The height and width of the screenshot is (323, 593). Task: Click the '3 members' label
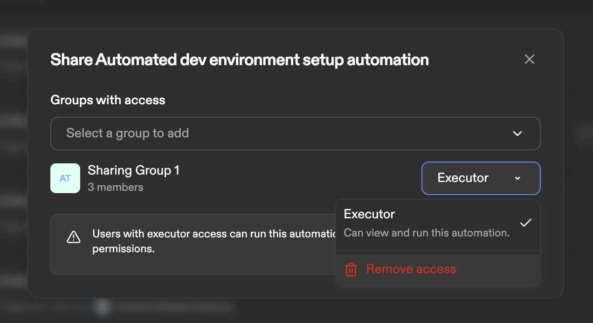[115, 187]
